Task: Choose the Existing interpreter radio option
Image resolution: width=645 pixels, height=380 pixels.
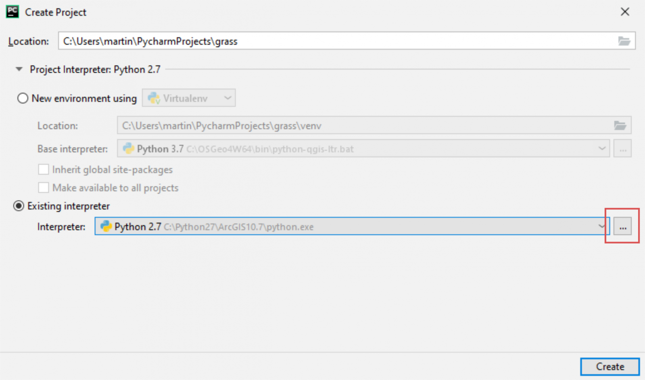Action: (19, 206)
